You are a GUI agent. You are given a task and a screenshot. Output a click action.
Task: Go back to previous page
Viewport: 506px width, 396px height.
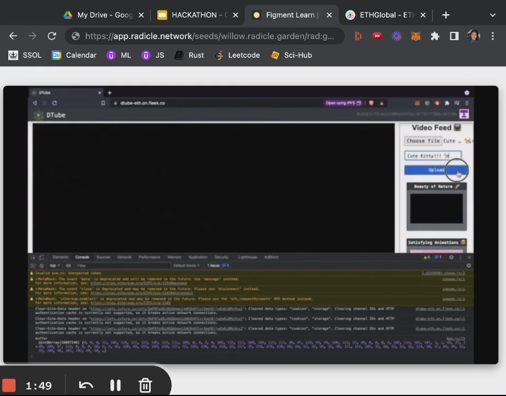pyautogui.click(x=13, y=36)
